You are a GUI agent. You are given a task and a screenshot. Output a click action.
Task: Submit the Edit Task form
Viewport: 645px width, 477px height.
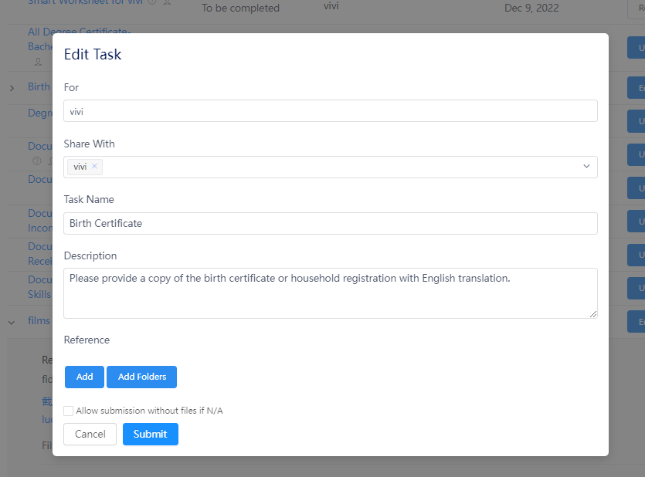150,434
